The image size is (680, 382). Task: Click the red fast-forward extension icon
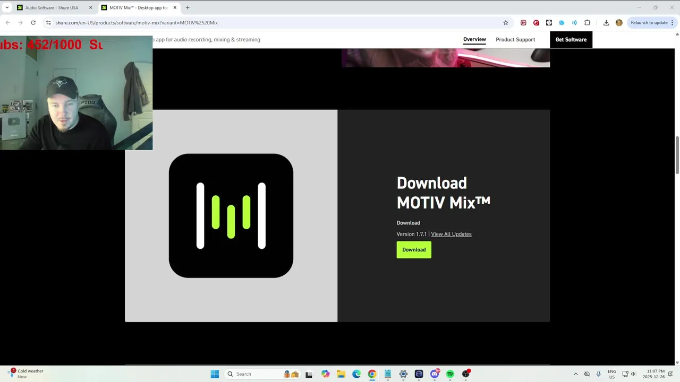pyautogui.click(x=523, y=23)
